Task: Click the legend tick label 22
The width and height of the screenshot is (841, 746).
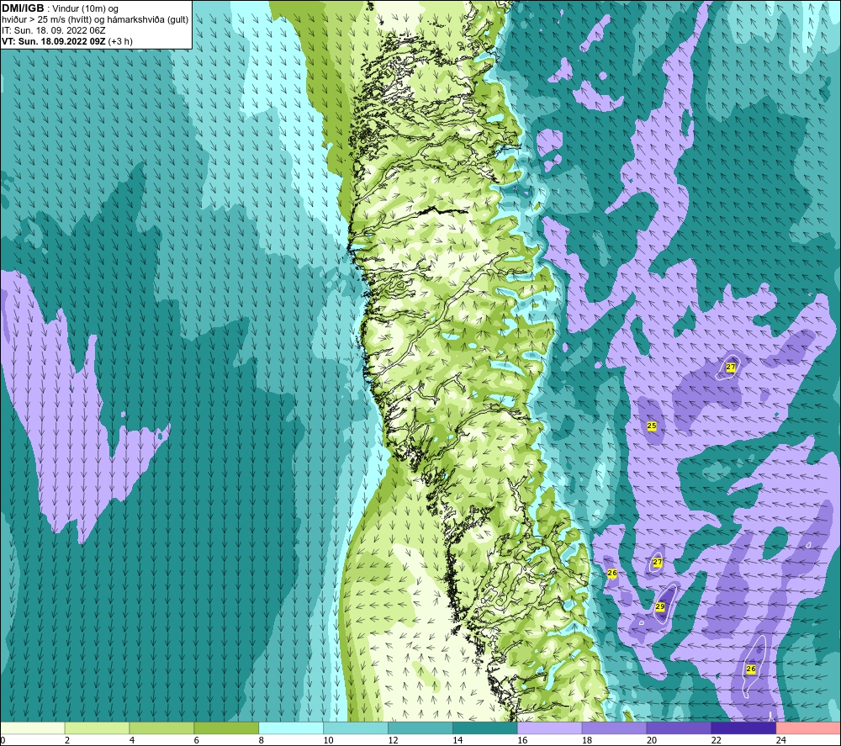Action: [716, 740]
